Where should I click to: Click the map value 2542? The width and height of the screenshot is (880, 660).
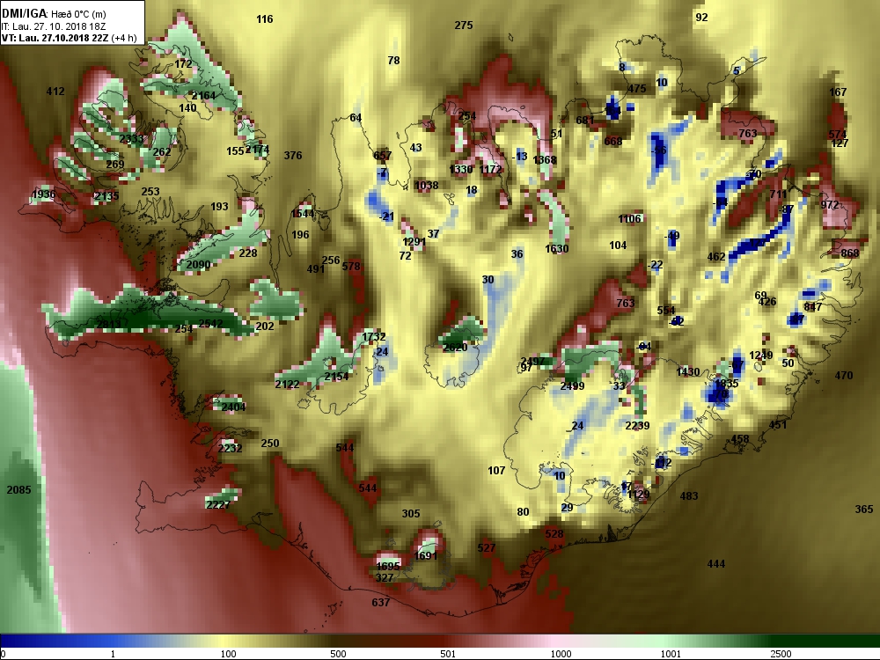pos(210,324)
